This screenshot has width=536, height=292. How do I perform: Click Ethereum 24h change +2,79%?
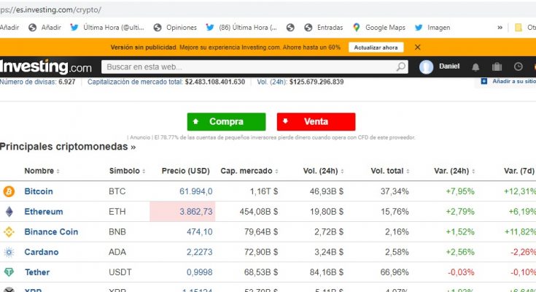[x=460, y=212]
